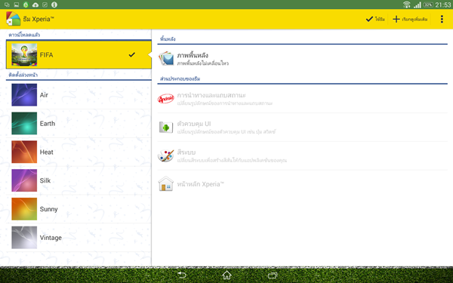Tap the Heat theme red thumbnail
This screenshot has height=283, width=453.
tap(24, 152)
